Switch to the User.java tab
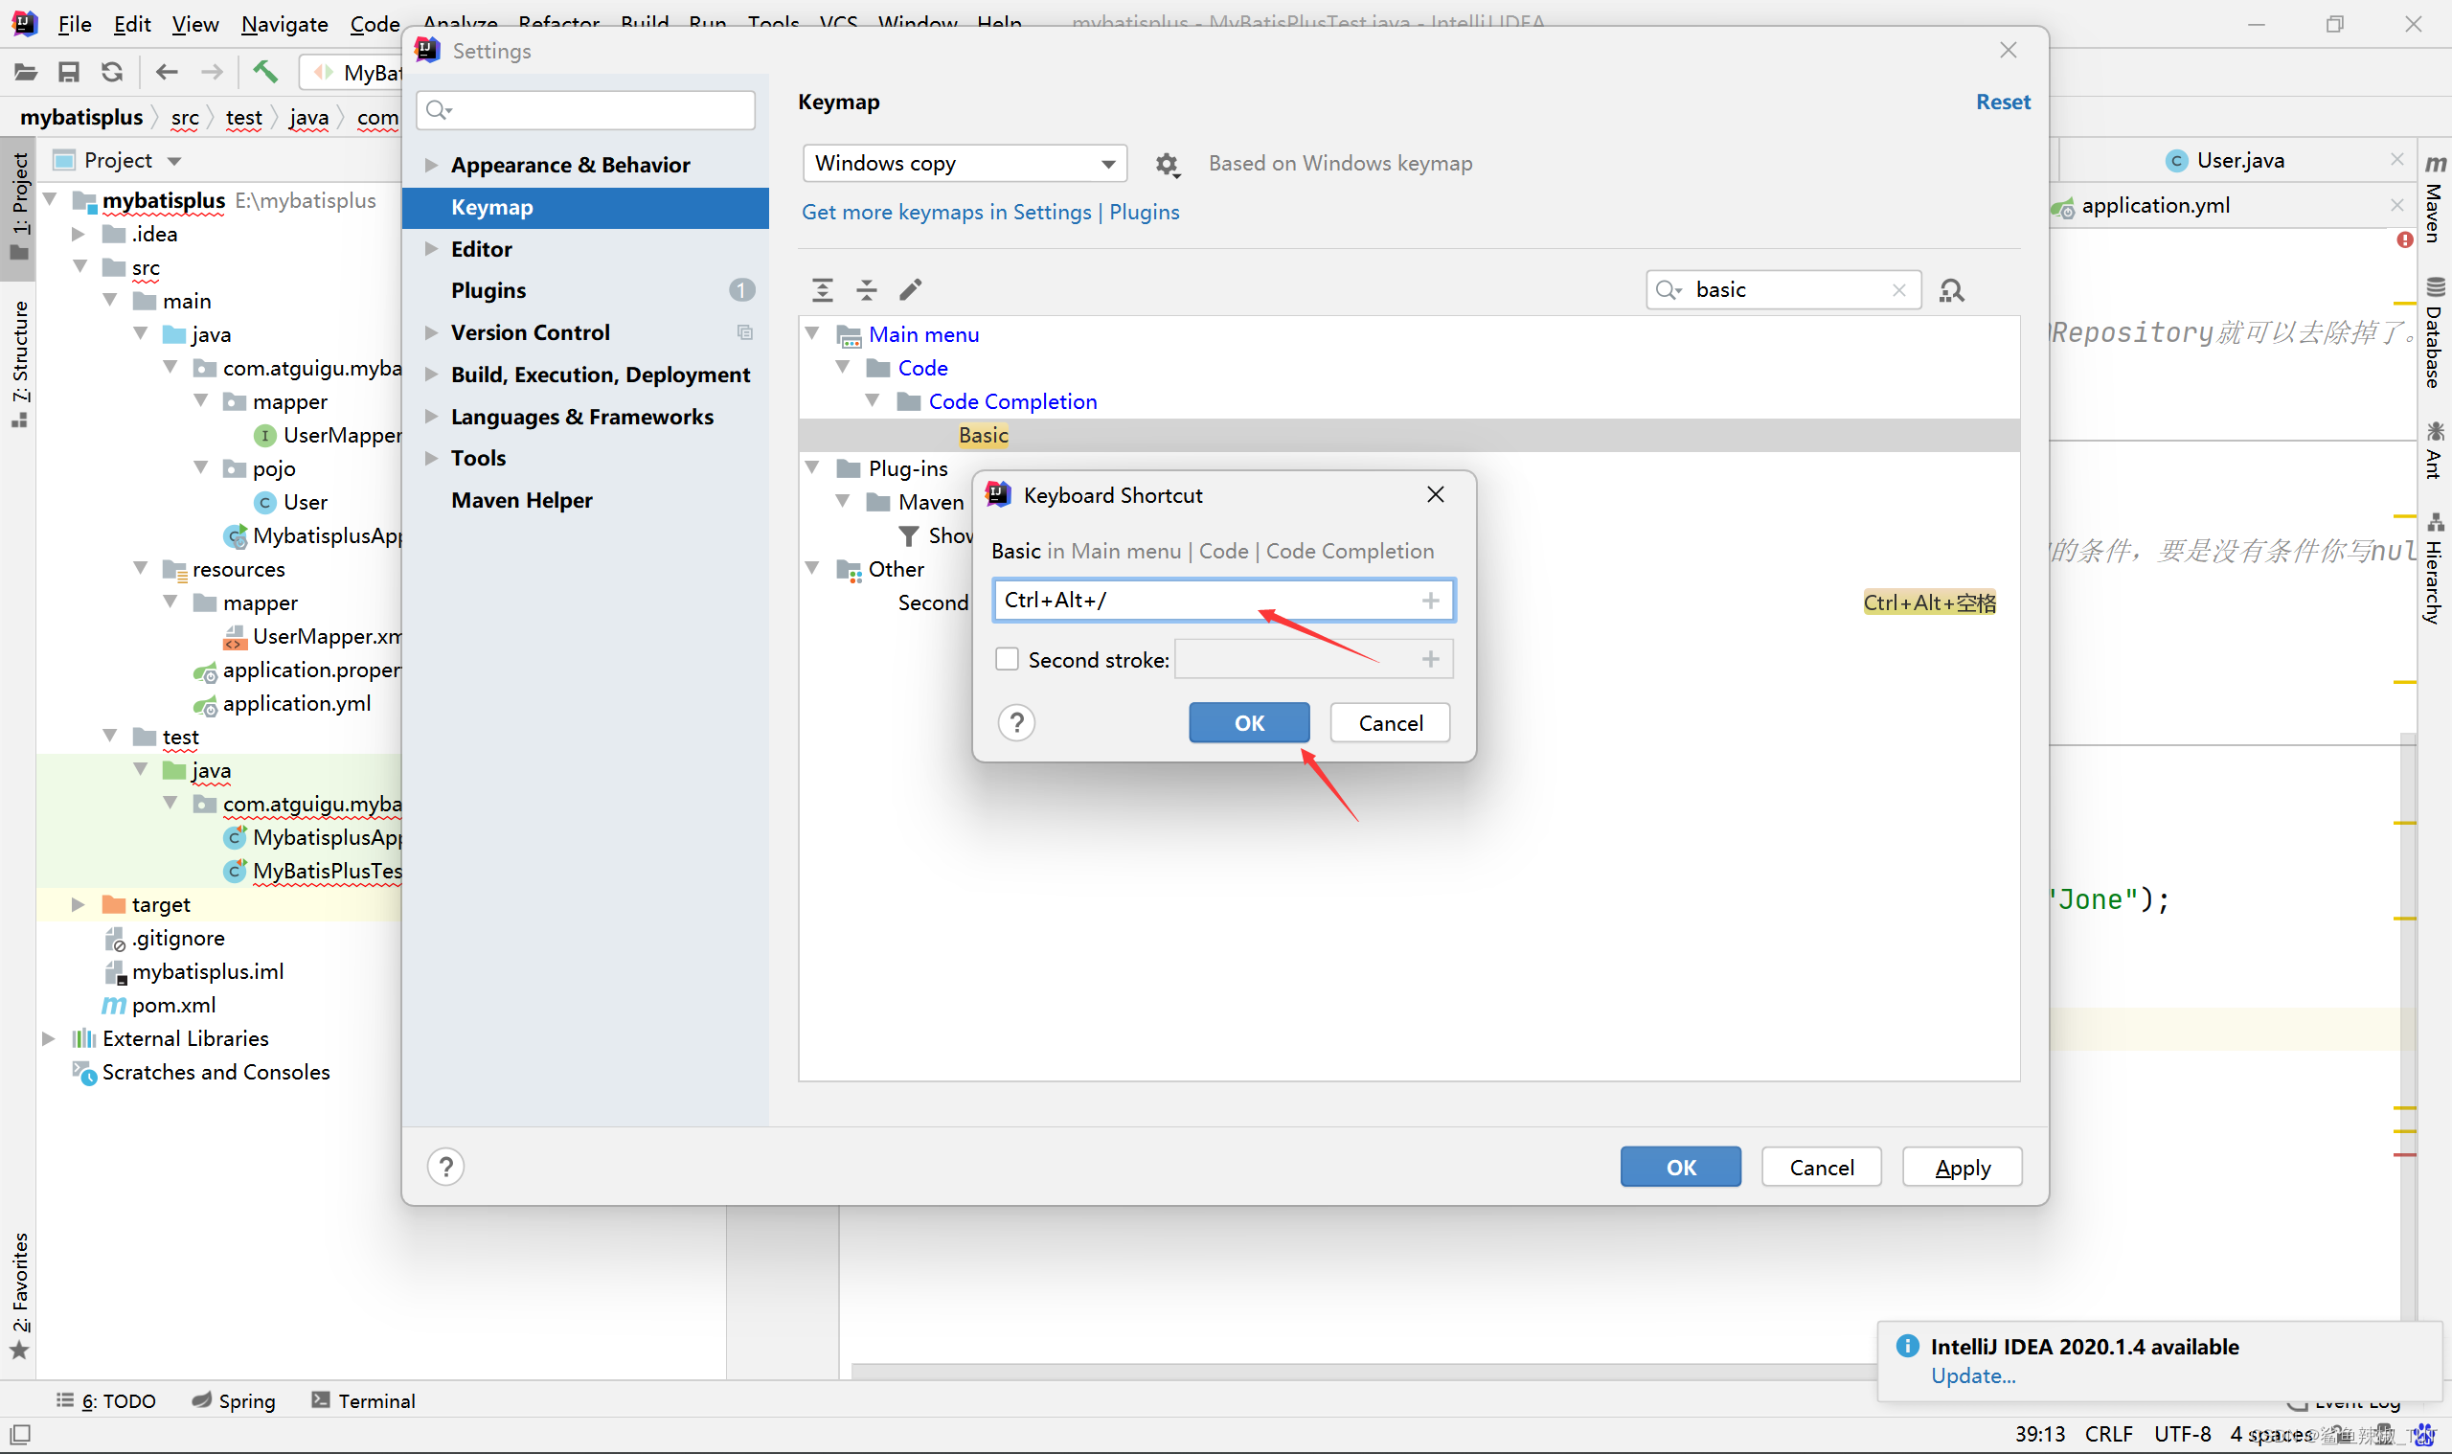Screen dimensions: 2452x1454 click(x=2239, y=160)
